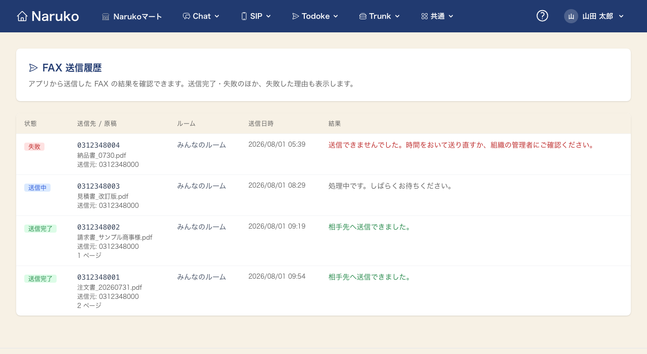The height and width of the screenshot is (354, 647).
Task: Click 送信完了 badge for 0312348002
Action: coord(40,229)
